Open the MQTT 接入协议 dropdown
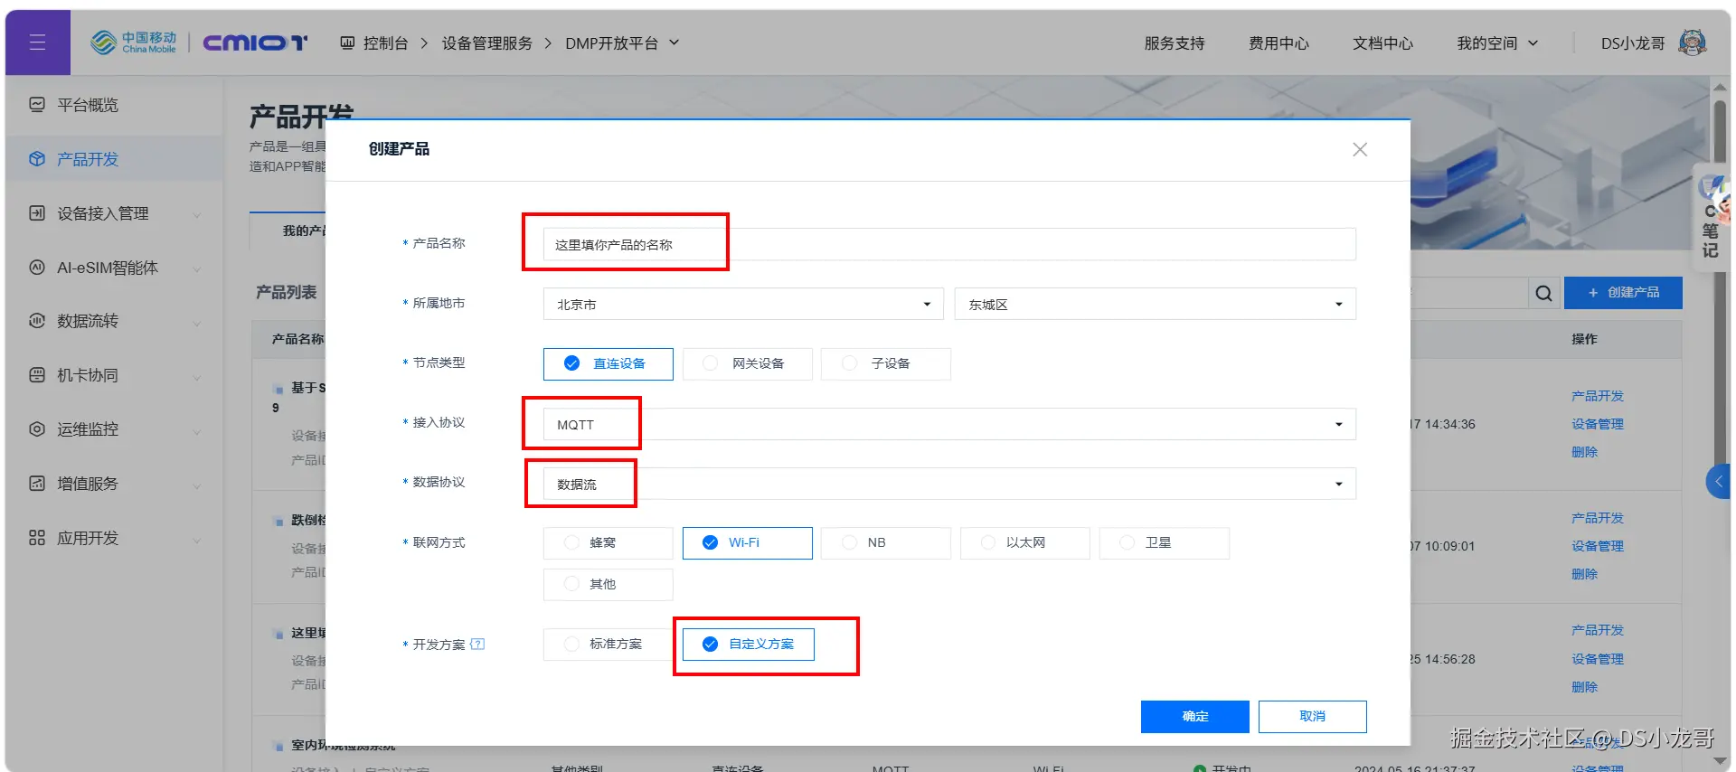 [x=949, y=424]
